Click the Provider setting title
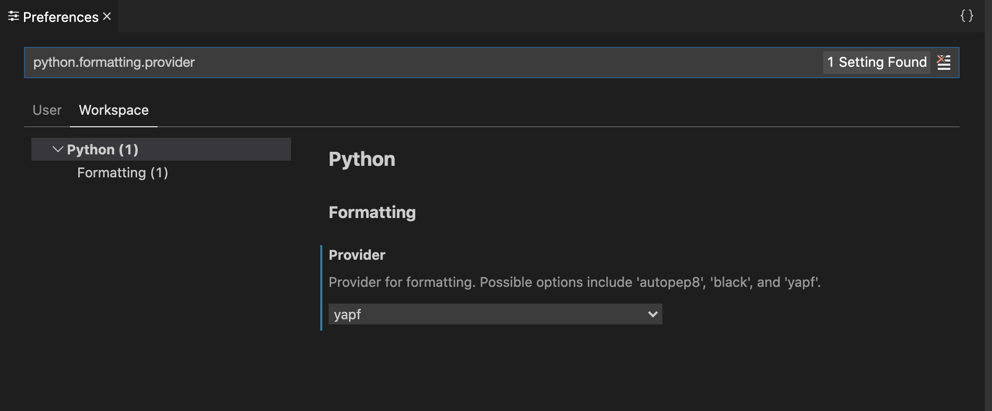Screen dimensions: 992x411 tap(357, 255)
